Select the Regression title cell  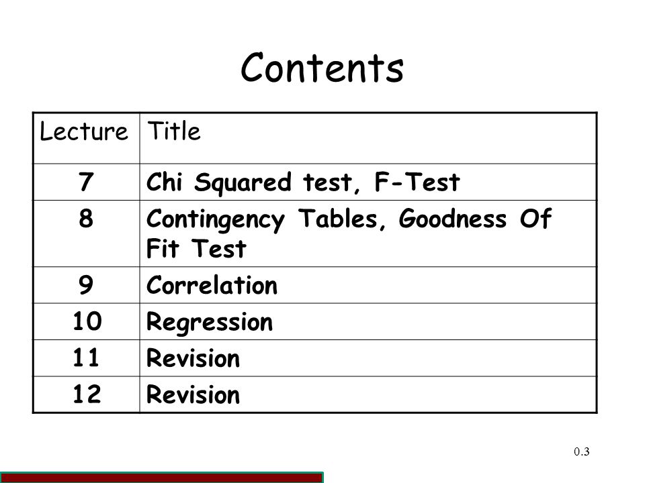point(368,321)
